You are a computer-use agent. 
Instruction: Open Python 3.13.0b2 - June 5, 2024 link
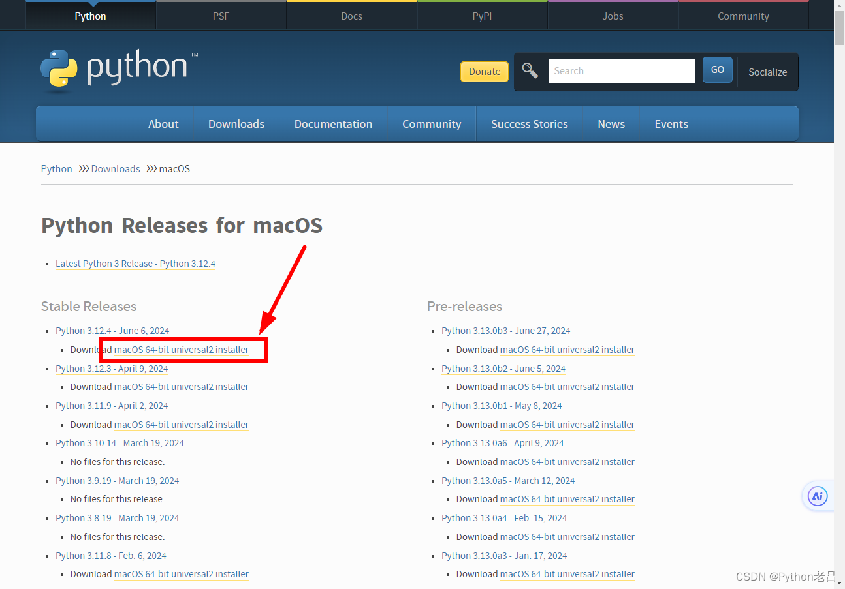point(503,369)
